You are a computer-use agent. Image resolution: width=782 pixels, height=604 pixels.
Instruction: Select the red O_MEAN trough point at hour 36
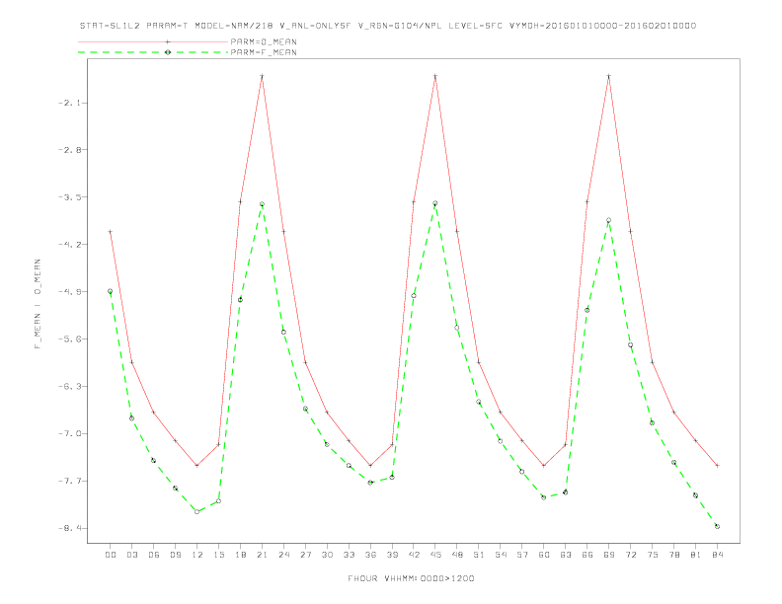(370, 466)
